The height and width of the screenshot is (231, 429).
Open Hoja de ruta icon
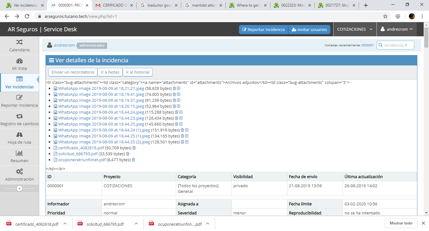pyautogui.click(x=19, y=135)
